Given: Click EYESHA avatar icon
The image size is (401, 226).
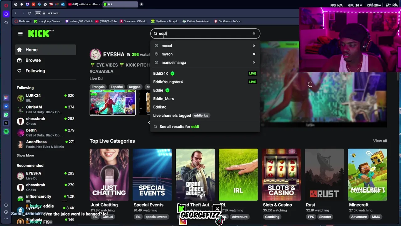Looking at the screenshot, I should click(x=95, y=55).
